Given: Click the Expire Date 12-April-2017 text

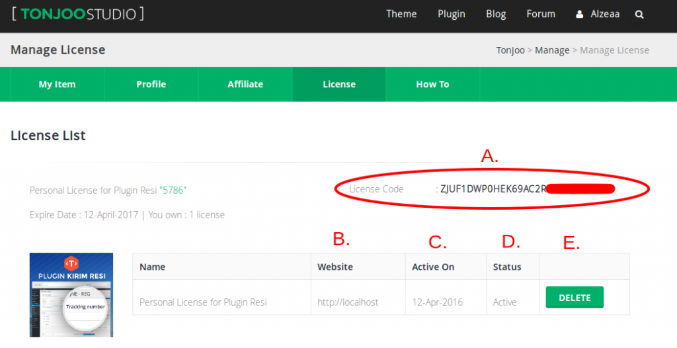Looking at the screenshot, I should 84,215.
